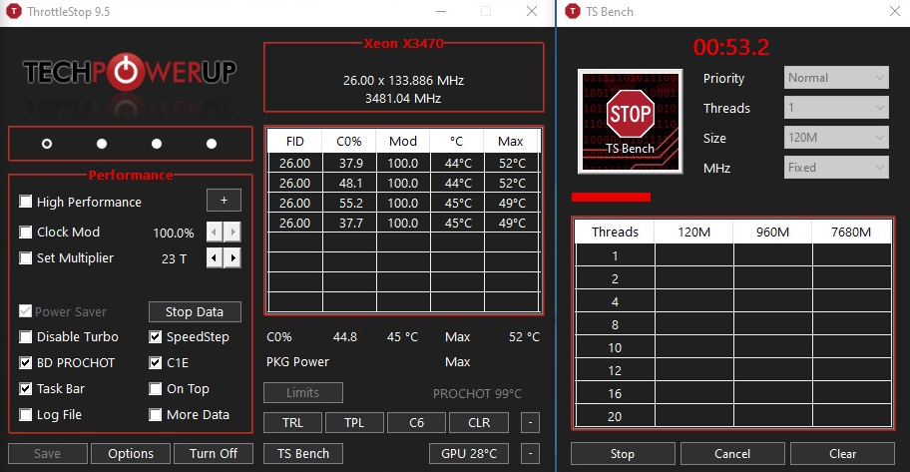Enable the Set Multiplier checkbox
910x472 pixels.
[x=26, y=257]
